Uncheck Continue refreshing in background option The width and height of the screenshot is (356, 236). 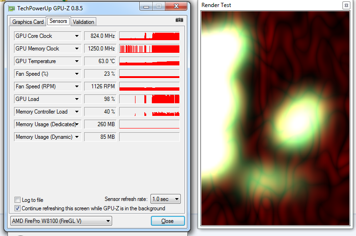click(x=17, y=208)
